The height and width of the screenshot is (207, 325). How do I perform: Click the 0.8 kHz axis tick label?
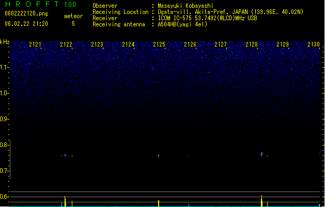[x=4, y=145]
